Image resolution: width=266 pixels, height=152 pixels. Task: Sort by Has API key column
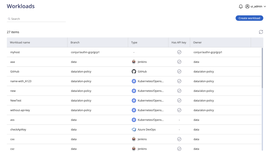pos(179,42)
